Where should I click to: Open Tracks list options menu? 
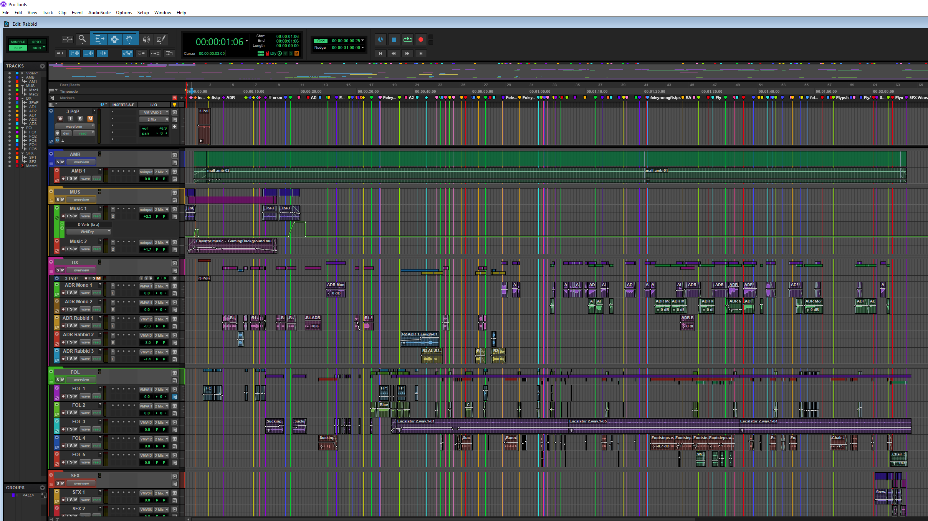[x=42, y=66]
